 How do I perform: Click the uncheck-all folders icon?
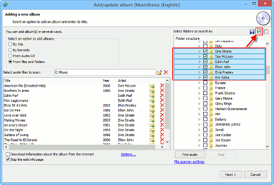click(x=266, y=32)
